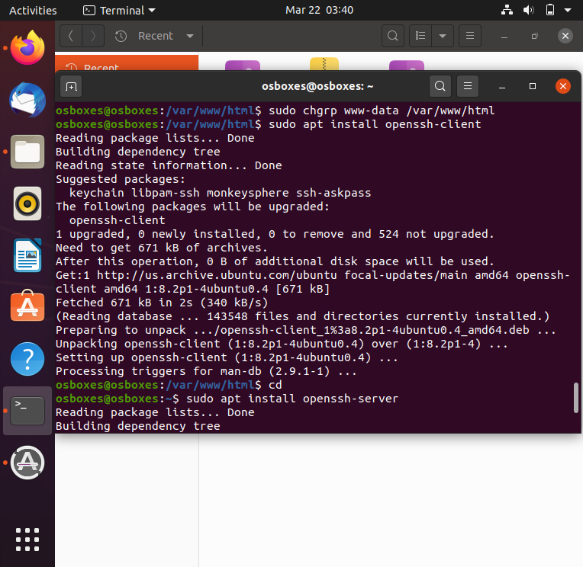Launch Thunderbird mail from the dock

(x=27, y=100)
